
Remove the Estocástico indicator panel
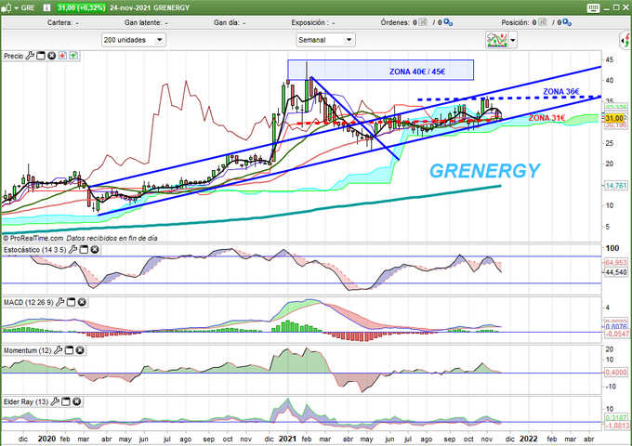(x=95, y=250)
